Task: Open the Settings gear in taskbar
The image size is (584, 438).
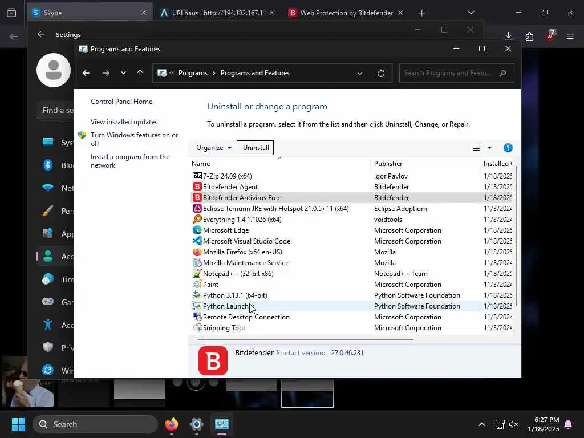Action: click(196, 424)
